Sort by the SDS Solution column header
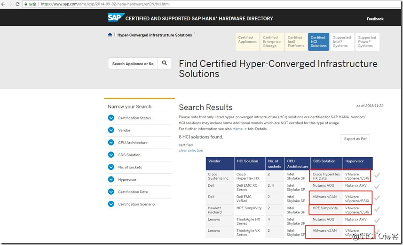This screenshot has height=245, width=403. 326,163
